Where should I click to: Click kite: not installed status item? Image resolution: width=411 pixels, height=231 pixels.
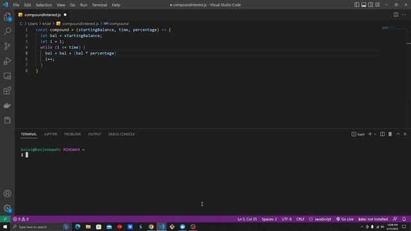pyautogui.click(x=372, y=219)
